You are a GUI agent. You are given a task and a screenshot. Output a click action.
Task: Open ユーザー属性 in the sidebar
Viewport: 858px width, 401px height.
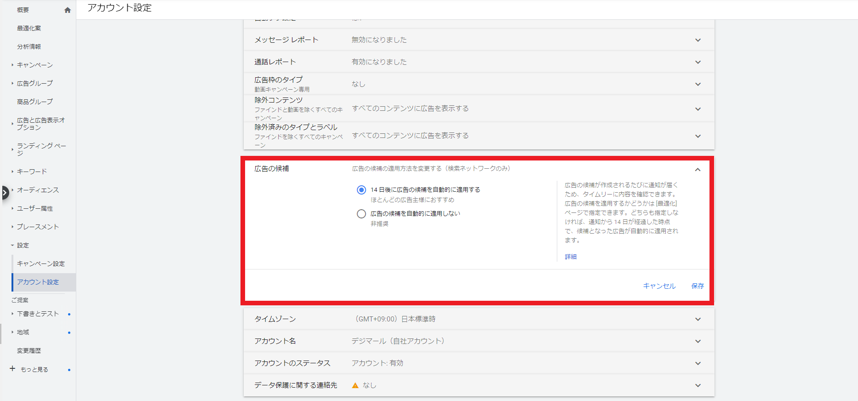(x=35, y=208)
